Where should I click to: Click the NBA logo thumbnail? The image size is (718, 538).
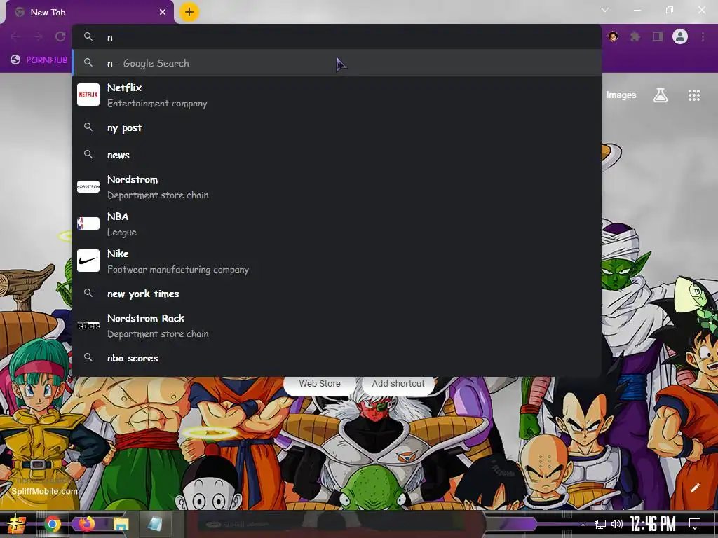pyautogui.click(x=88, y=223)
